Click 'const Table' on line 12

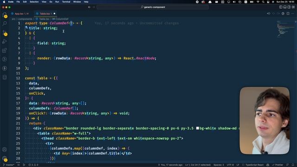(36, 78)
